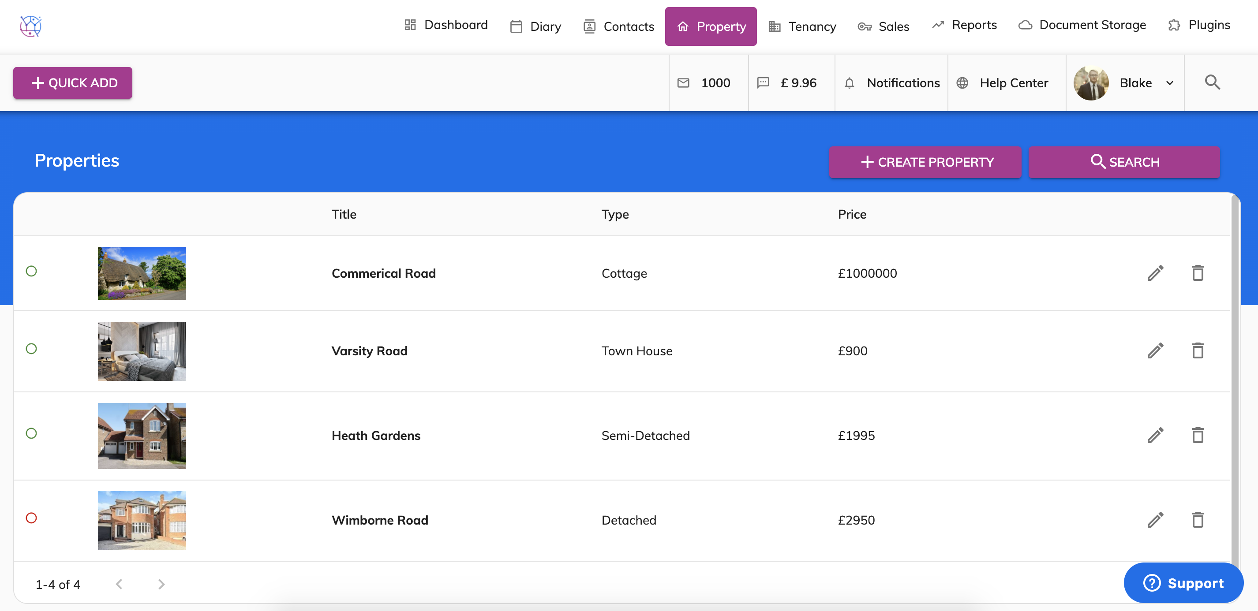Toggle Heath Gardens green status indicator

31,433
